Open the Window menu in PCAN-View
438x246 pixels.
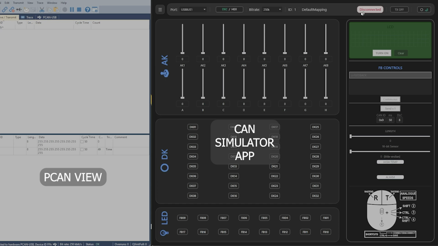(x=52, y=3)
